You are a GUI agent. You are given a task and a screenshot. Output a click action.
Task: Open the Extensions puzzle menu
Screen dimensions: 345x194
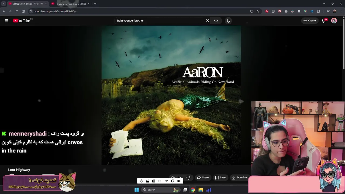click(x=318, y=11)
